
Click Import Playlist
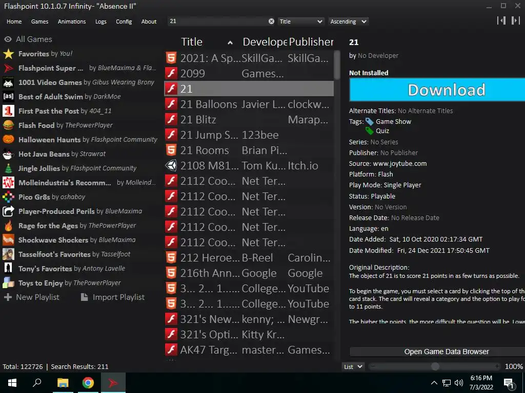click(113, 297)
